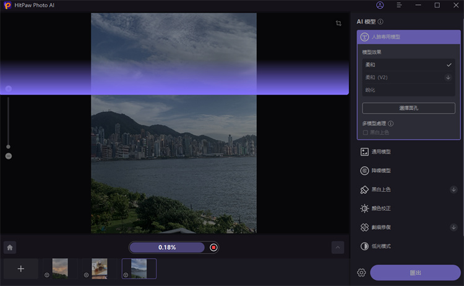Click the crop tool icon
This screenshot has height=286, width=464.
point(338,23)
